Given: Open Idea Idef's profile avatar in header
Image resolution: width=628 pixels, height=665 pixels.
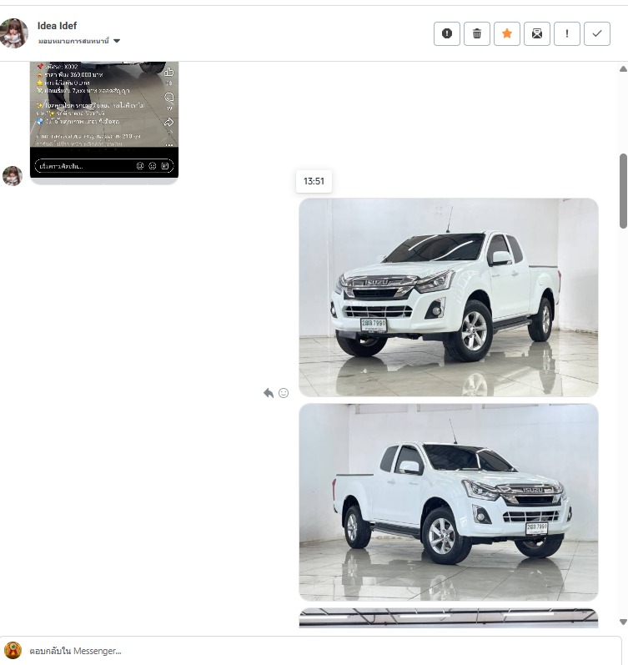Looking at the screenshot, I should click(14, 33).
